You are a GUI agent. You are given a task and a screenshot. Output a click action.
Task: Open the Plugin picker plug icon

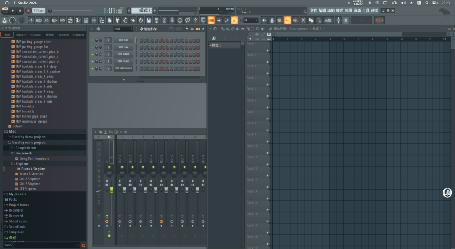click(117, 20)
